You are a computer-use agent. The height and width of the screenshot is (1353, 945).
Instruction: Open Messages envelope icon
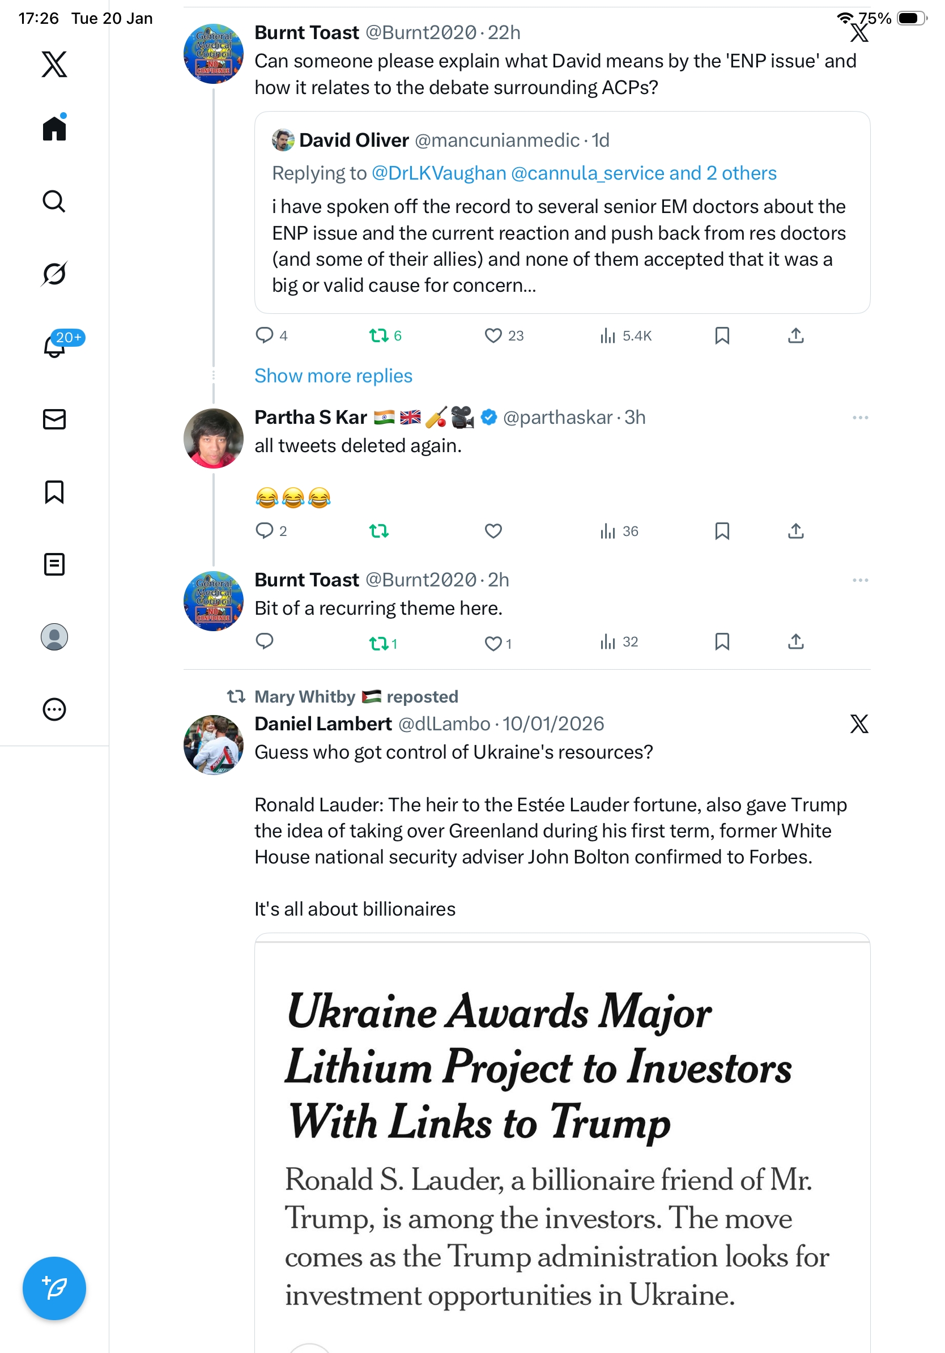tap(54, 419)
